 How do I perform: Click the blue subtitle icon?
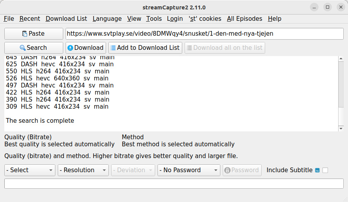pos(317,170)
